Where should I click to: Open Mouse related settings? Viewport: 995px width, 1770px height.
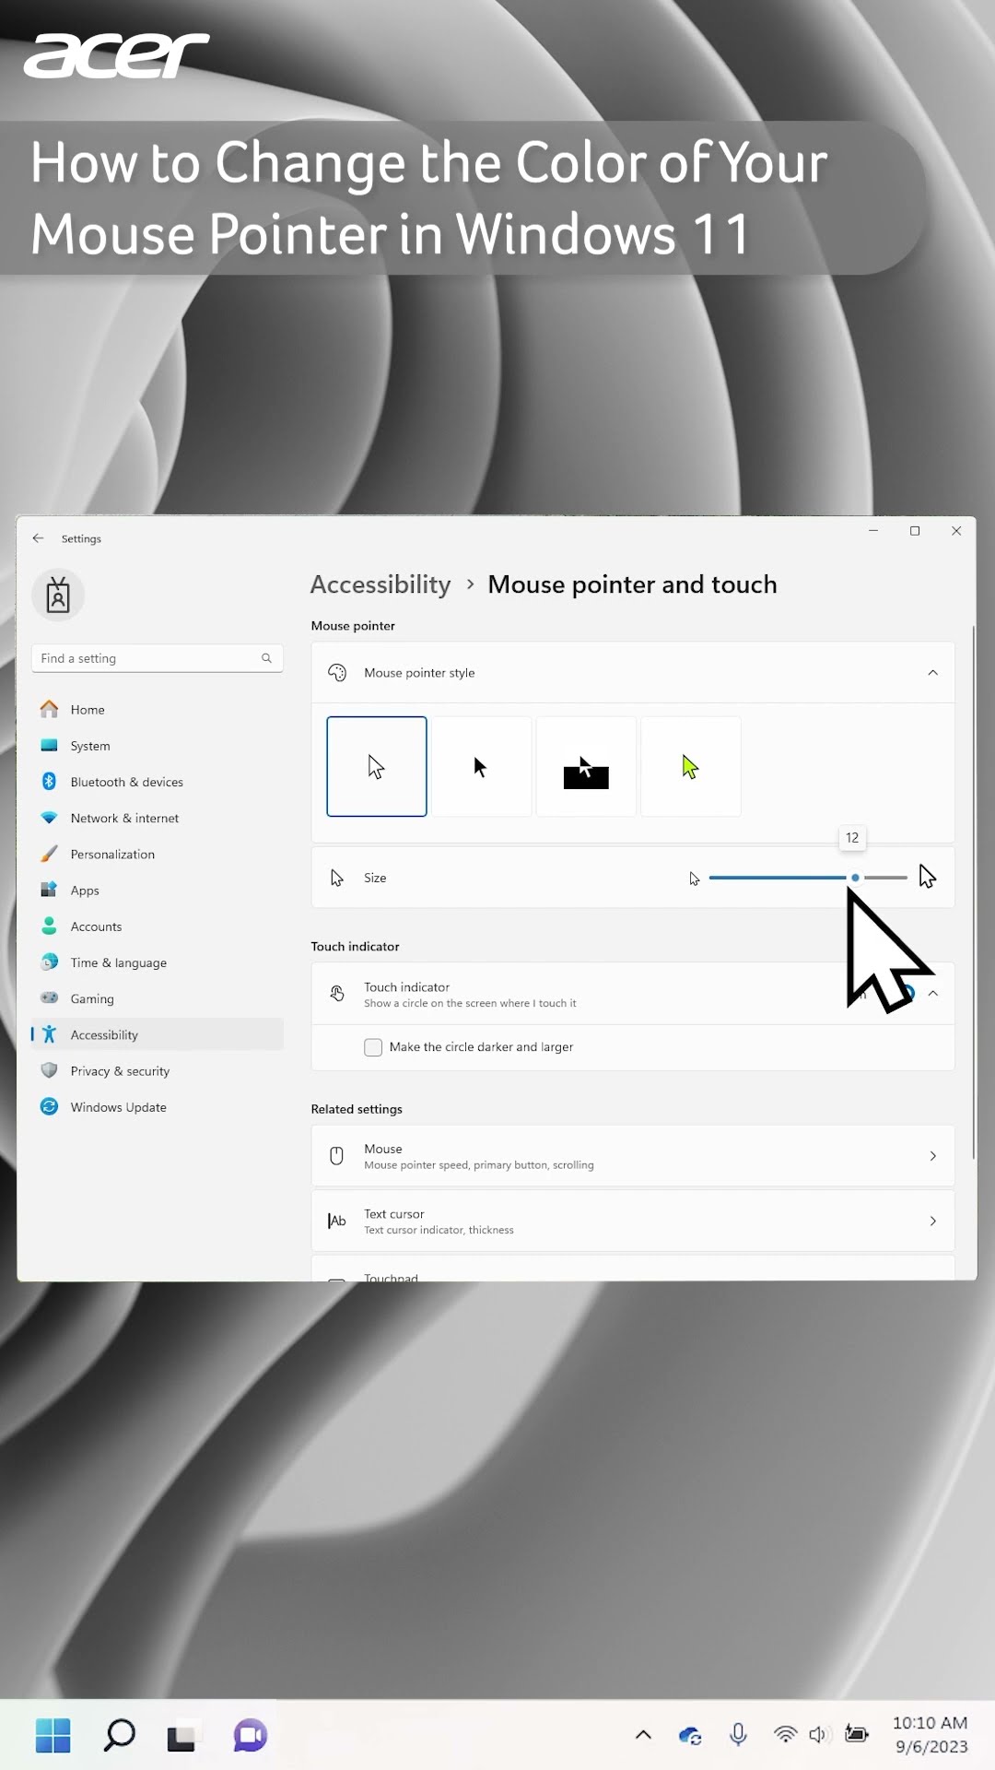coord(633,1156)
